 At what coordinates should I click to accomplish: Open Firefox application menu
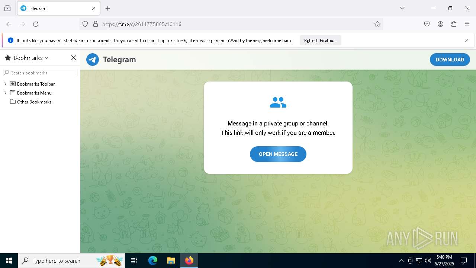(x=467, y=24)
